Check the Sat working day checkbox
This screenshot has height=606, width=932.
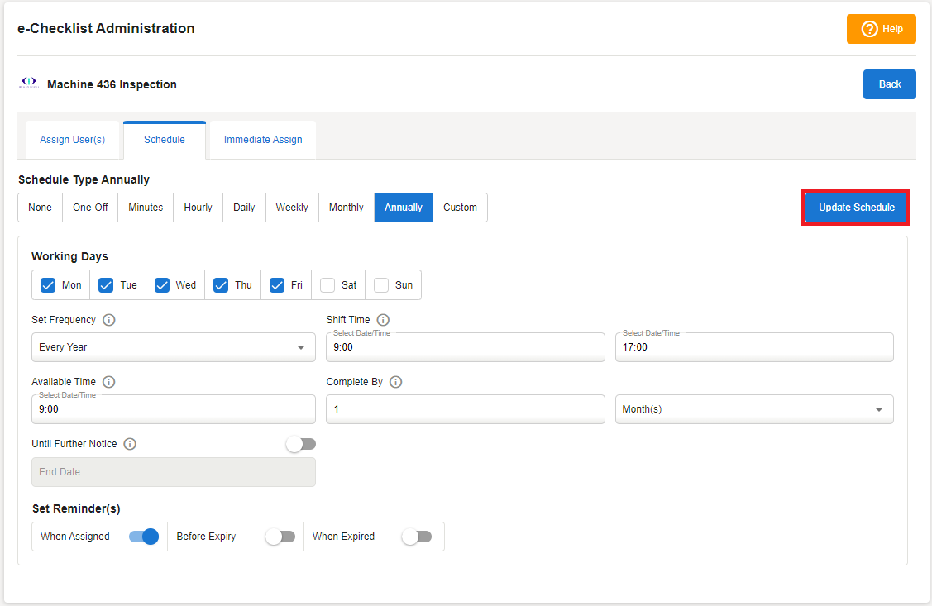tap(327, 285)
